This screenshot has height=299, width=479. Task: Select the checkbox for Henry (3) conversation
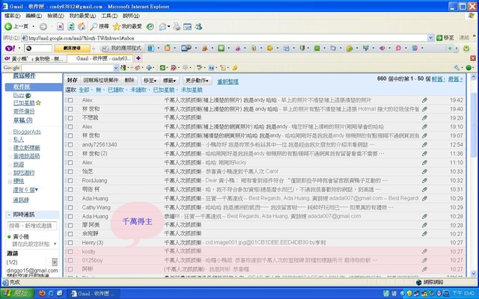70,243
